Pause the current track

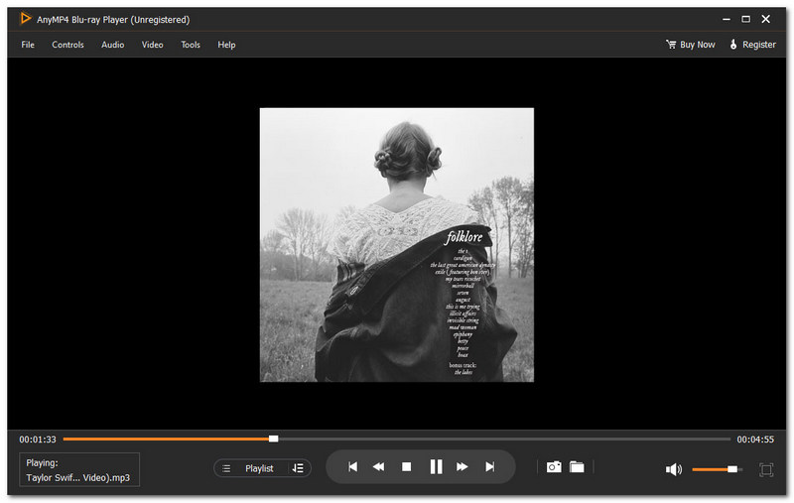(x=436, y=466)
